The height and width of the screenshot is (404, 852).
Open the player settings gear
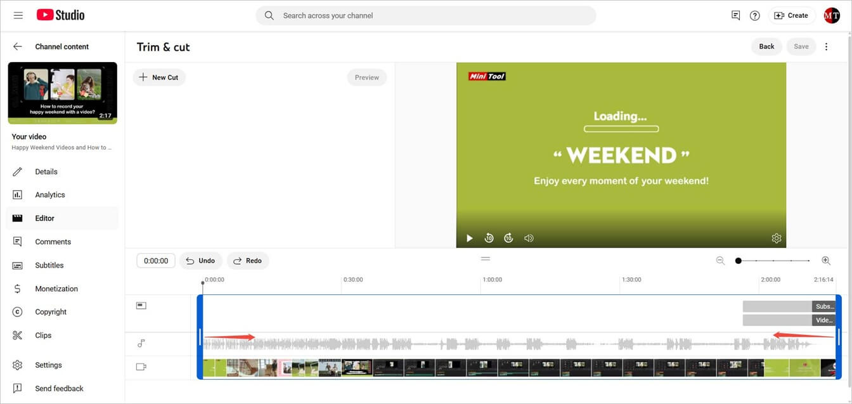(777, 238)
